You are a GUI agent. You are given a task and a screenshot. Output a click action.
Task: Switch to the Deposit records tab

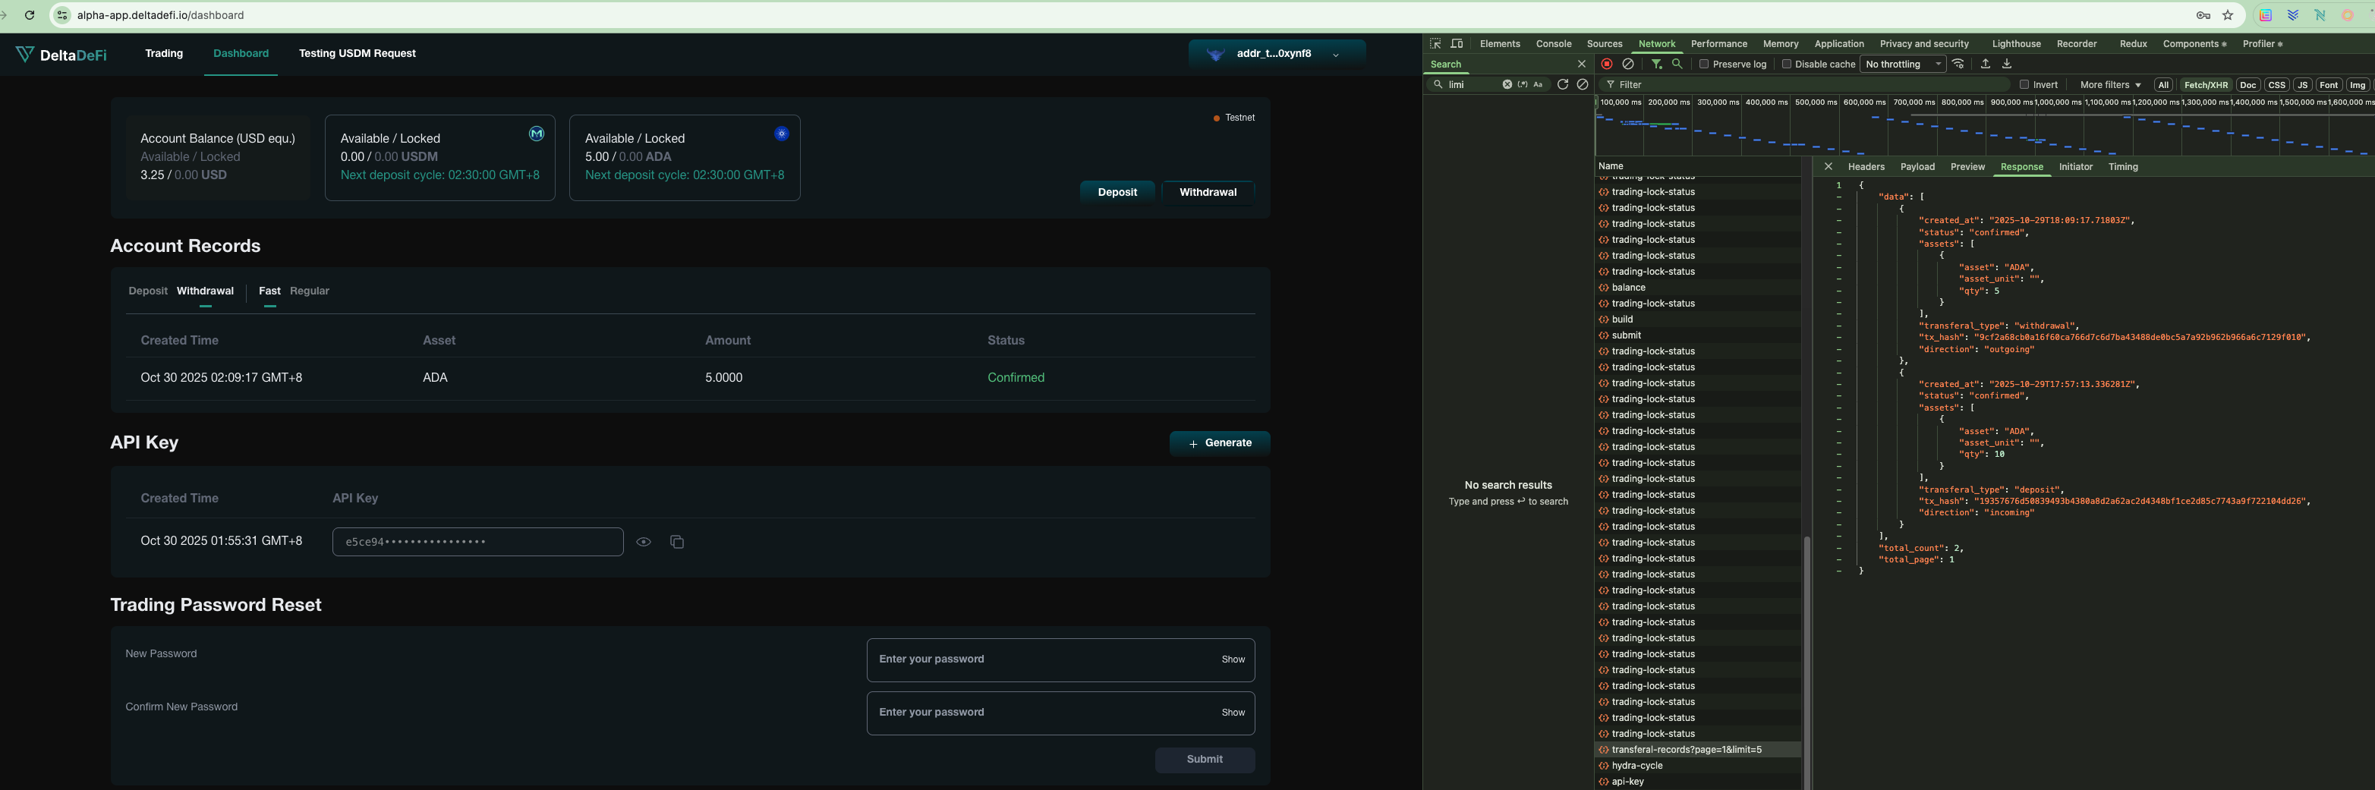[x=147, y=291]
